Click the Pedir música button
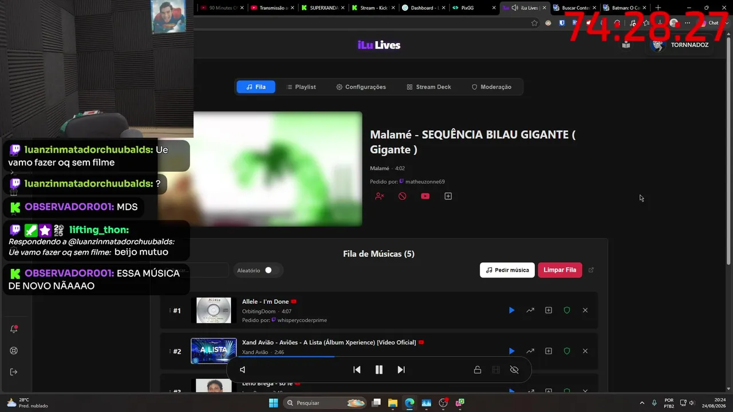733x412 pixels. click(x=507, y=270)
